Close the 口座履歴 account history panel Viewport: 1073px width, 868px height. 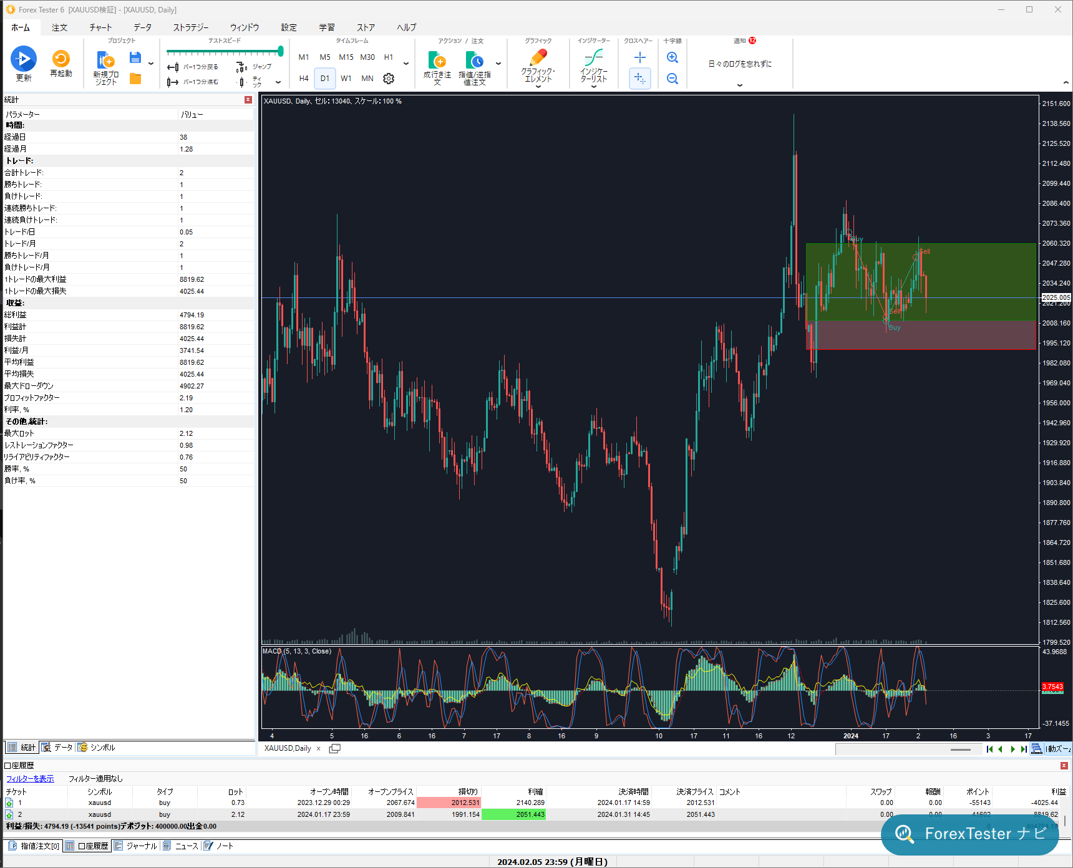coord(1064,766)
